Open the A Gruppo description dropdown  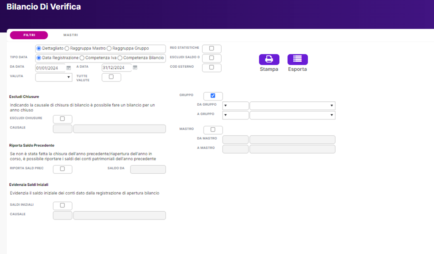[x=292, y=115]
